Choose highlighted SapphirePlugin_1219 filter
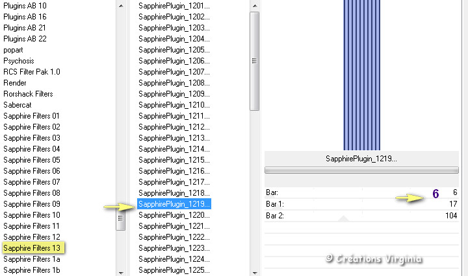Screen dimensions: 468x276 174,203
